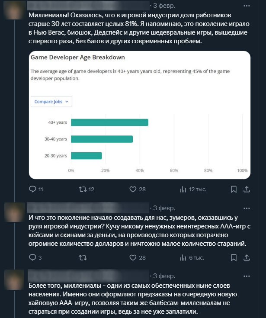Retweet the first tweet with 12 reposts
The height and width of the screenshot is (318, 266).
(x=81, y=189)
